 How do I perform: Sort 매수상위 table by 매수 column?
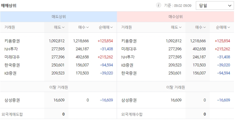click(x=200, y=27)
